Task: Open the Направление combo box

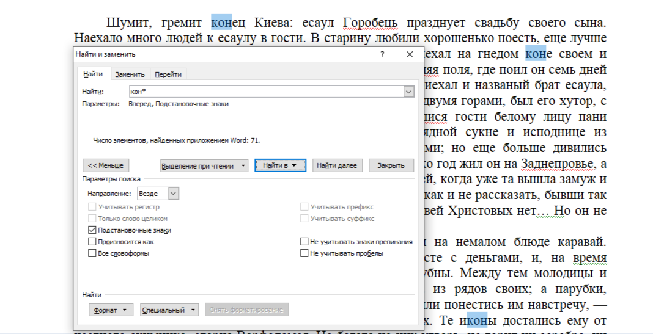Action: tap(158, 194)
